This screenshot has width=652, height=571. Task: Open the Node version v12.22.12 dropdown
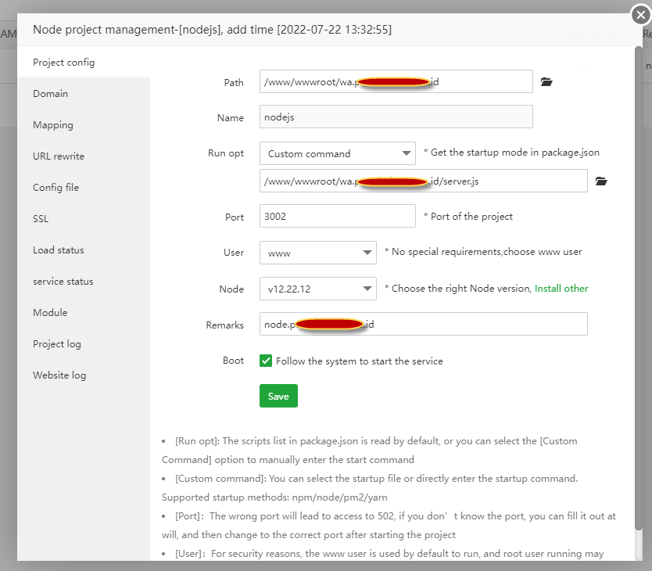[317, 289]
